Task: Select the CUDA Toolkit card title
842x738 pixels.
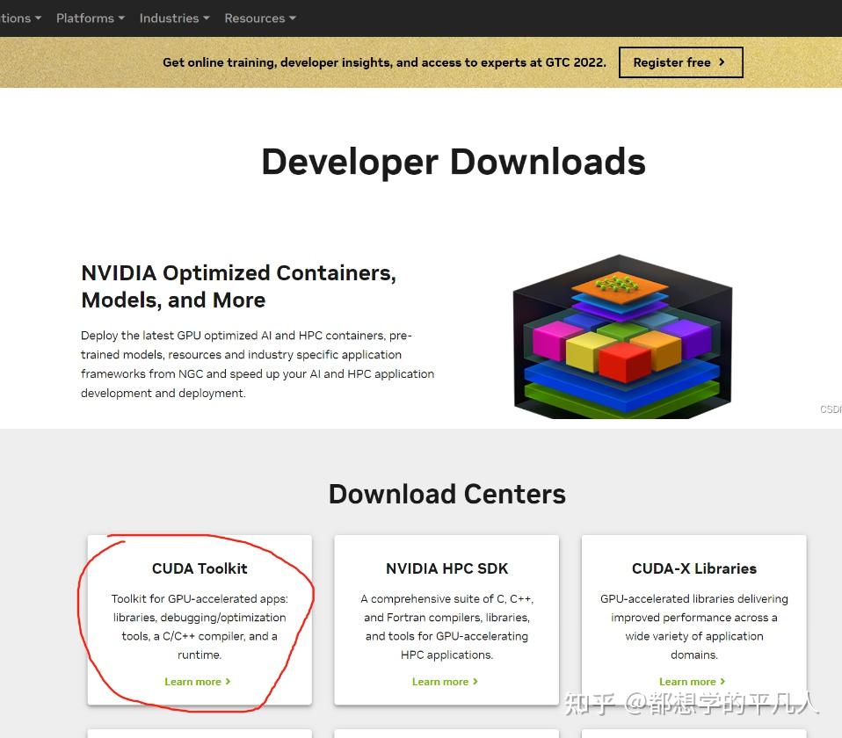Action: pyautogui.click(x=200, y=568)
